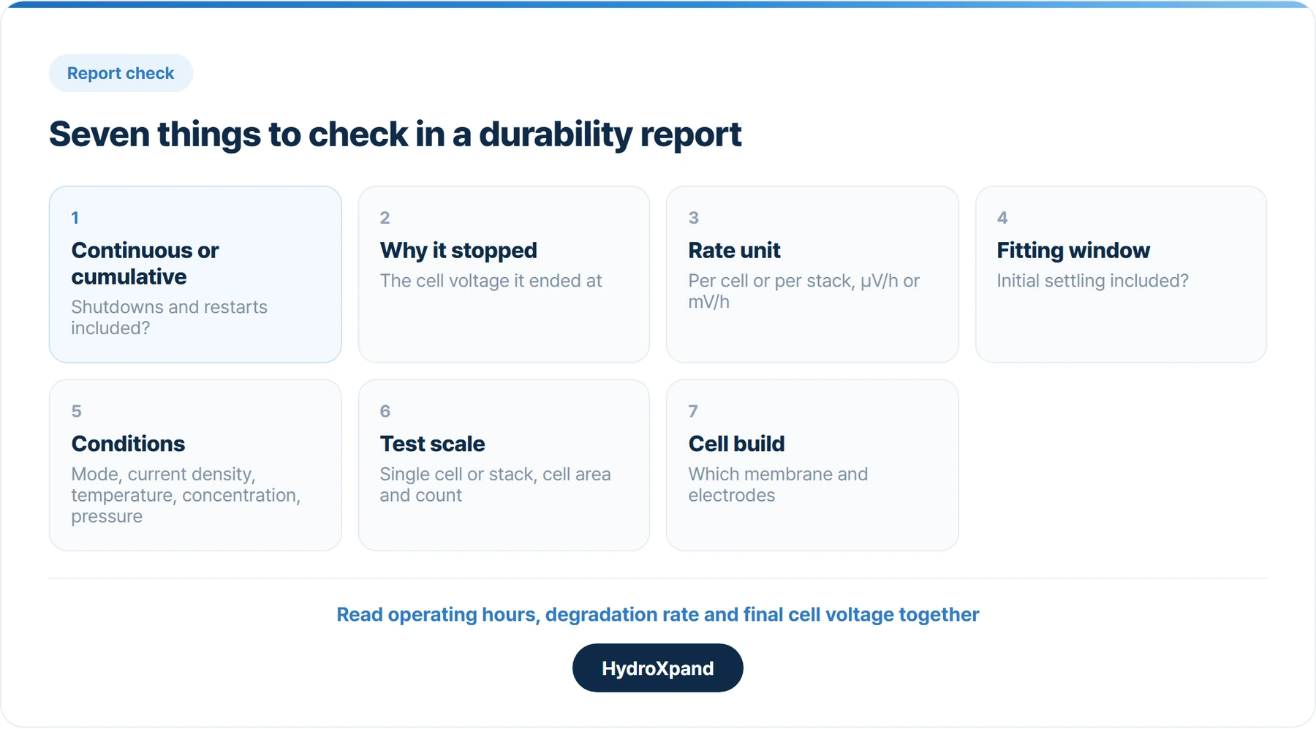Click 'Initial settling included?' text
The height and width of the screenshot is (729, 1316).
point(1092,281)
